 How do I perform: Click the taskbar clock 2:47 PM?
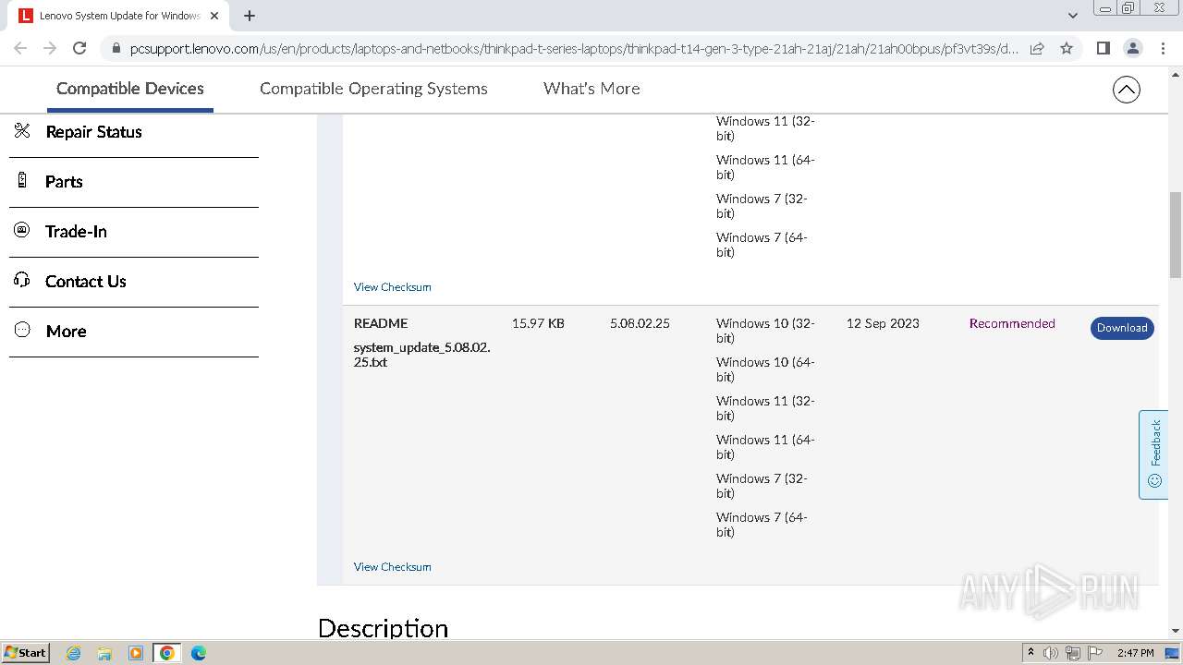(x=1135, y=653)
